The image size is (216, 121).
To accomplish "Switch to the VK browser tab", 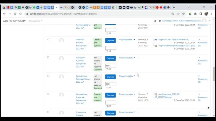I will pyautogui.click(x=37, y=7).
